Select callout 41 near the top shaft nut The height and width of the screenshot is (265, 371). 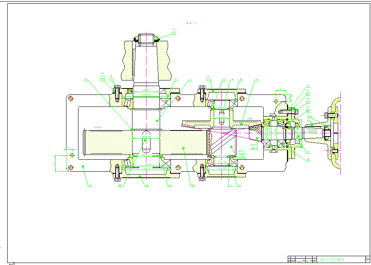(174, 30)
